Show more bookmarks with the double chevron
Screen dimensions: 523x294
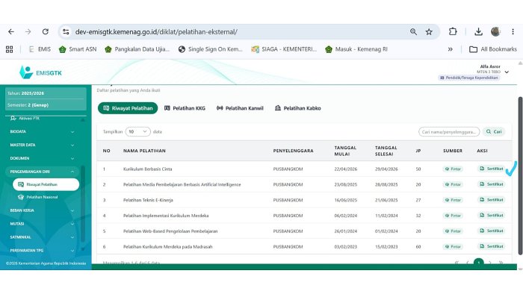[x=451, y=49]
